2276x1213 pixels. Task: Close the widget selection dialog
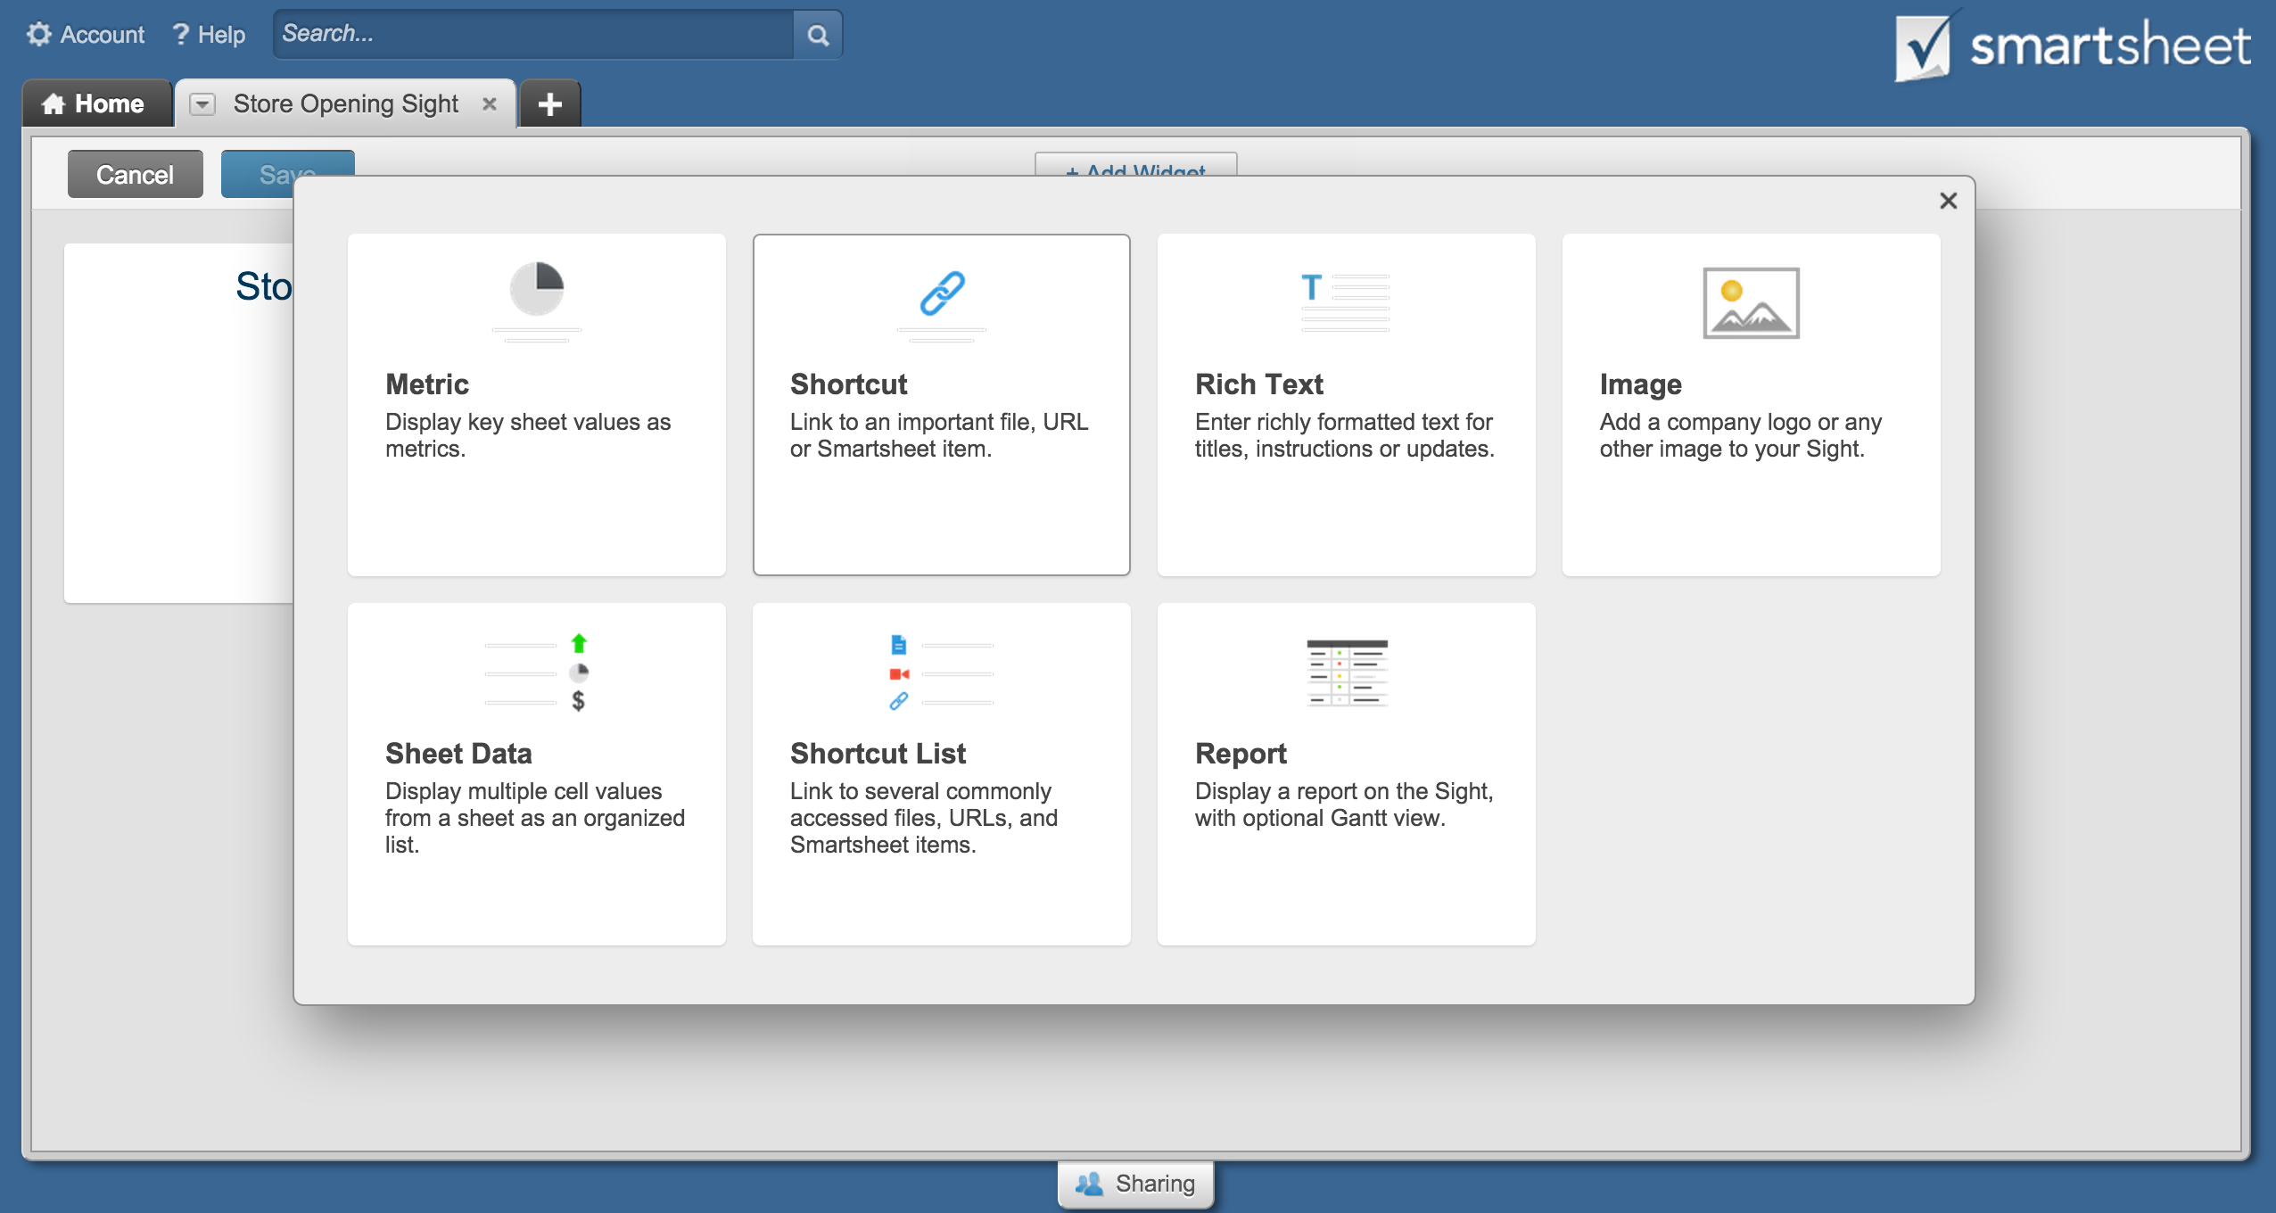point(1950,201)
